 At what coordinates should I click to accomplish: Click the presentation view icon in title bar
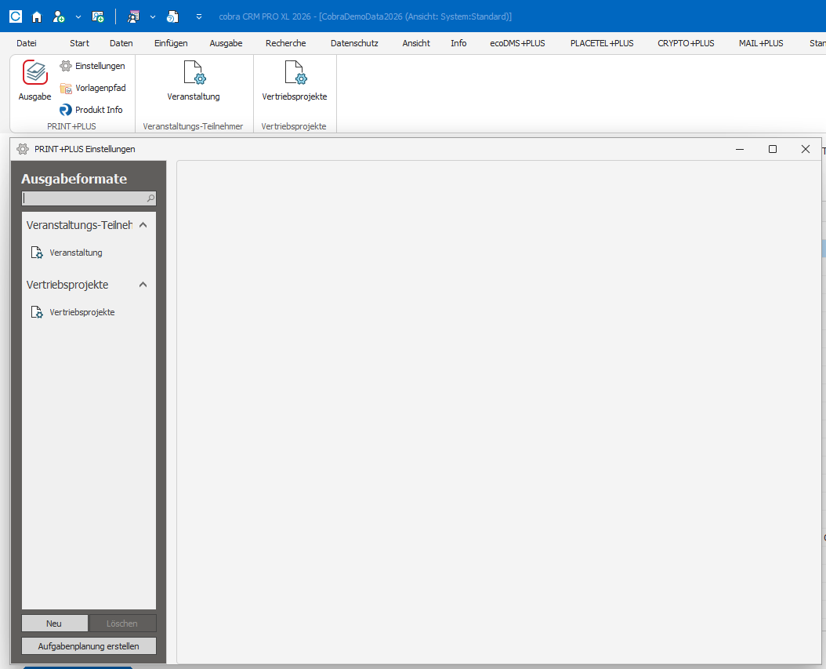point(133,17)
